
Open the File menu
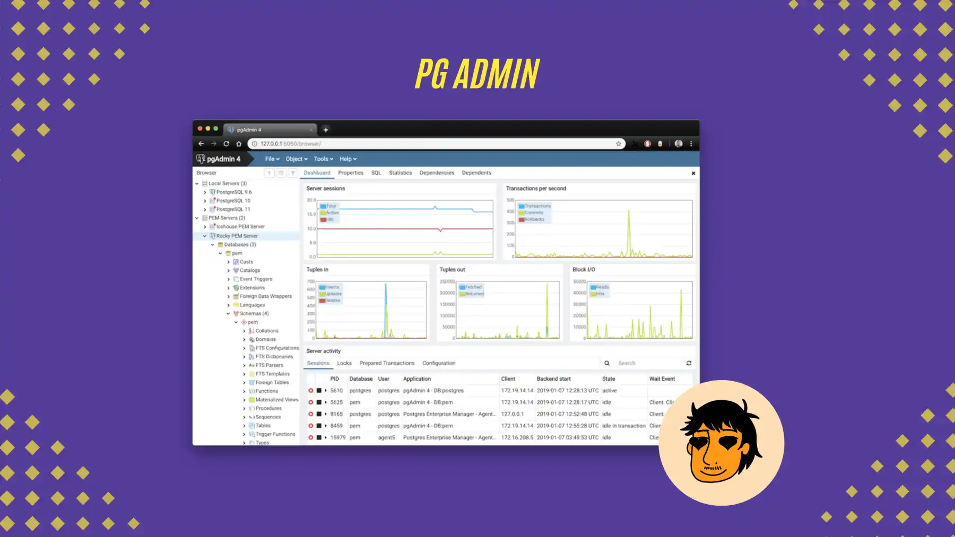(272, 159)
